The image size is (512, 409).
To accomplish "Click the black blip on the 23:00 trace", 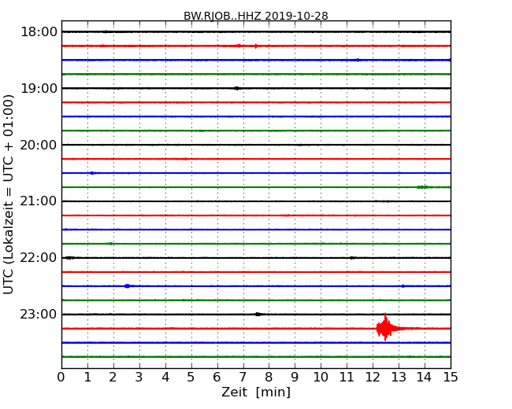I will [258, 315].
